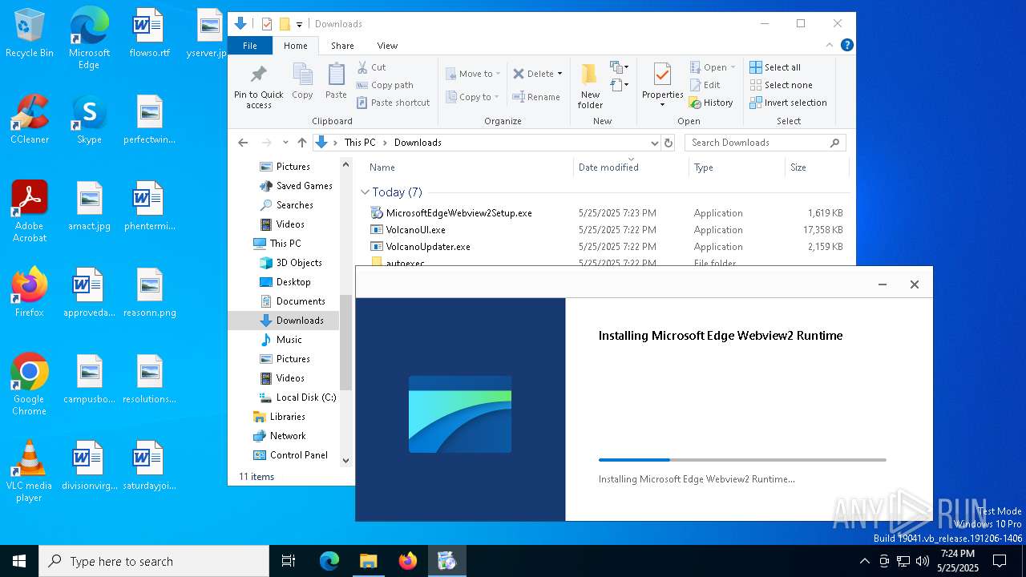Screen dimensions: 1026x577
Task: Click Webview2 installation progress bar
Action: (x=742, y=460)
